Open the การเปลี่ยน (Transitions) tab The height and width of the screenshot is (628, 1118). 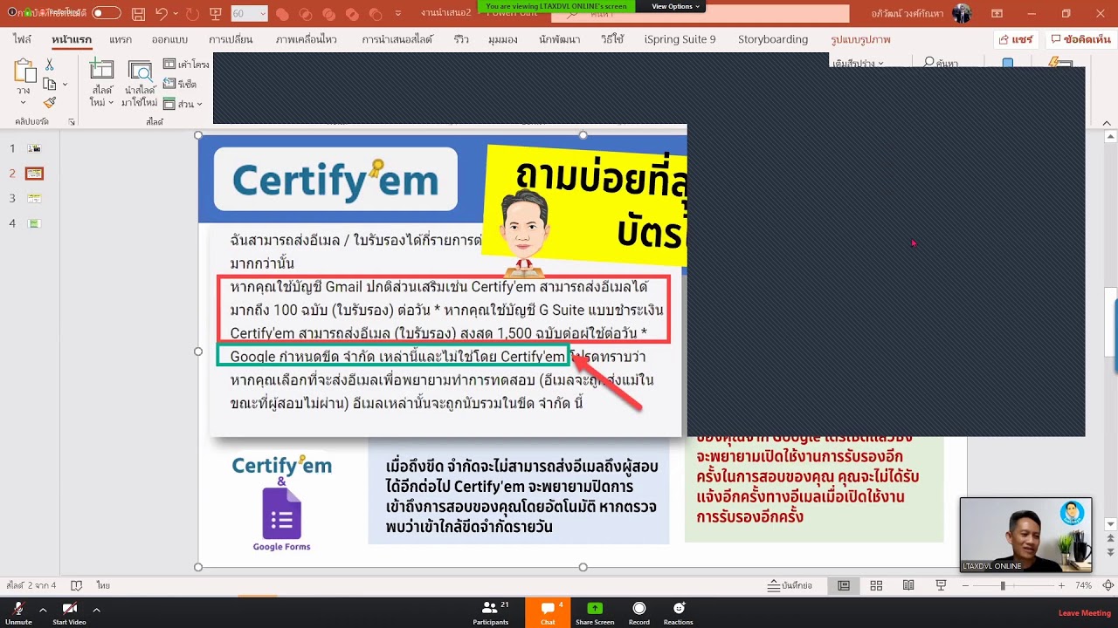231,39
